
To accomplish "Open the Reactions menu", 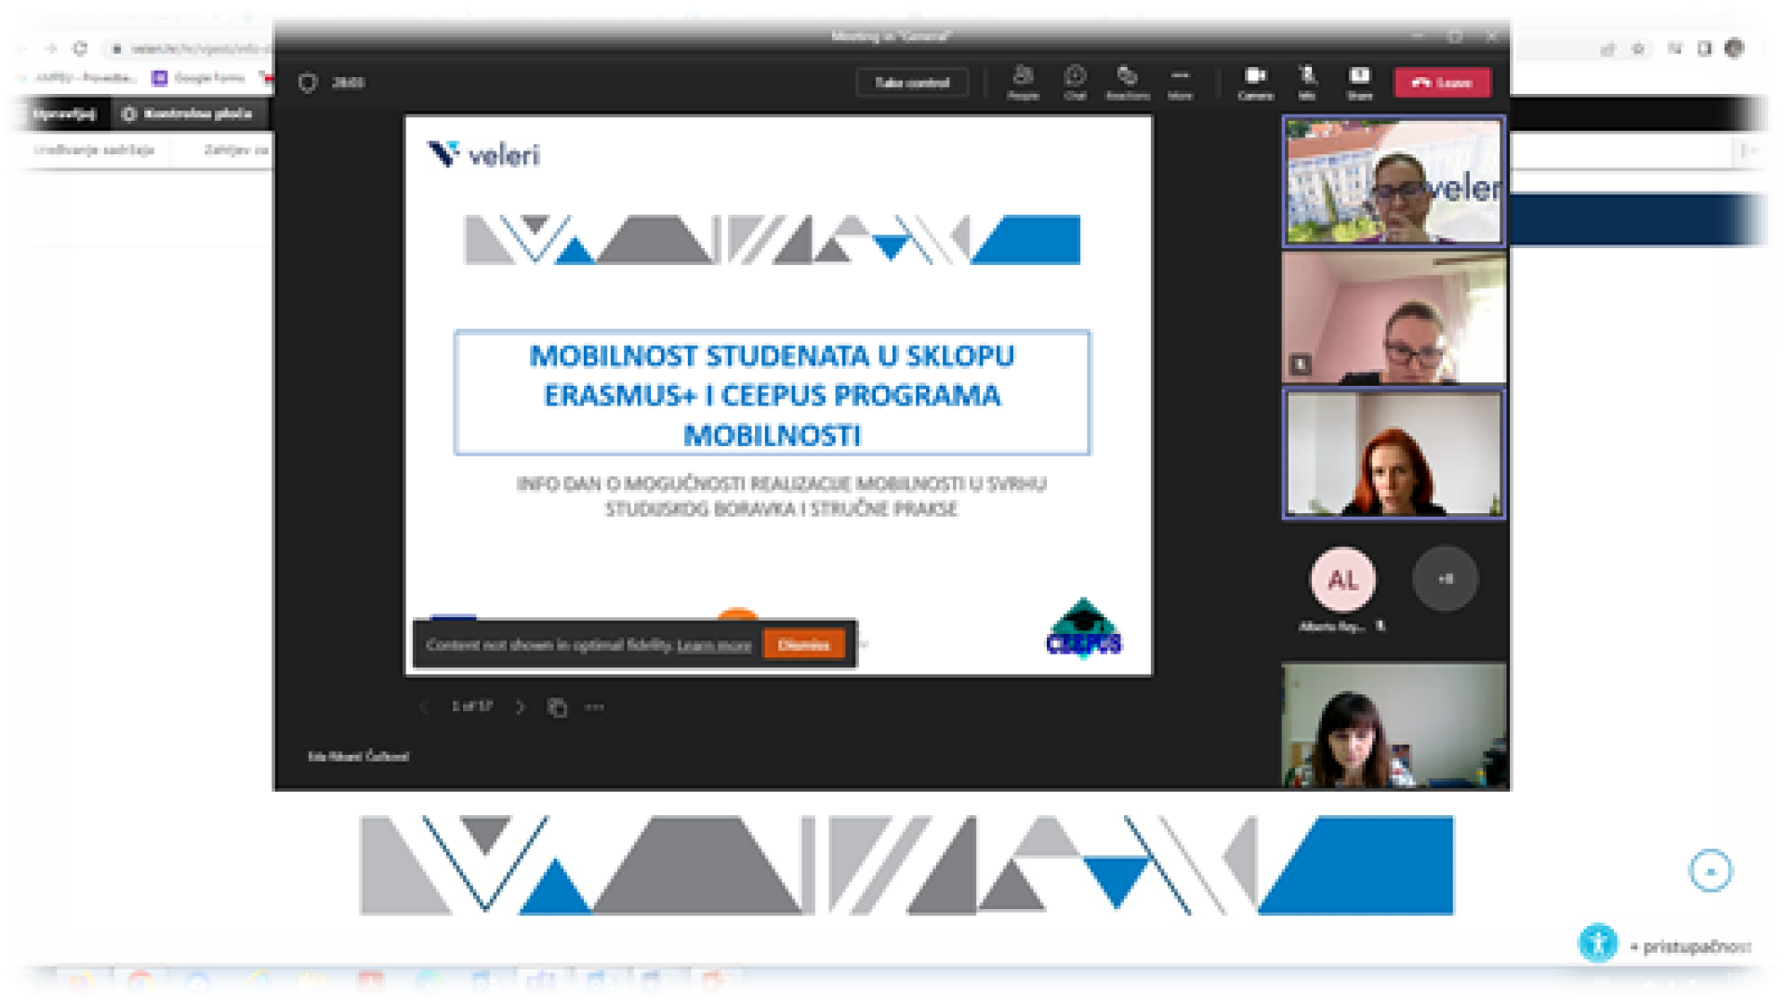I will point(1127,81).
